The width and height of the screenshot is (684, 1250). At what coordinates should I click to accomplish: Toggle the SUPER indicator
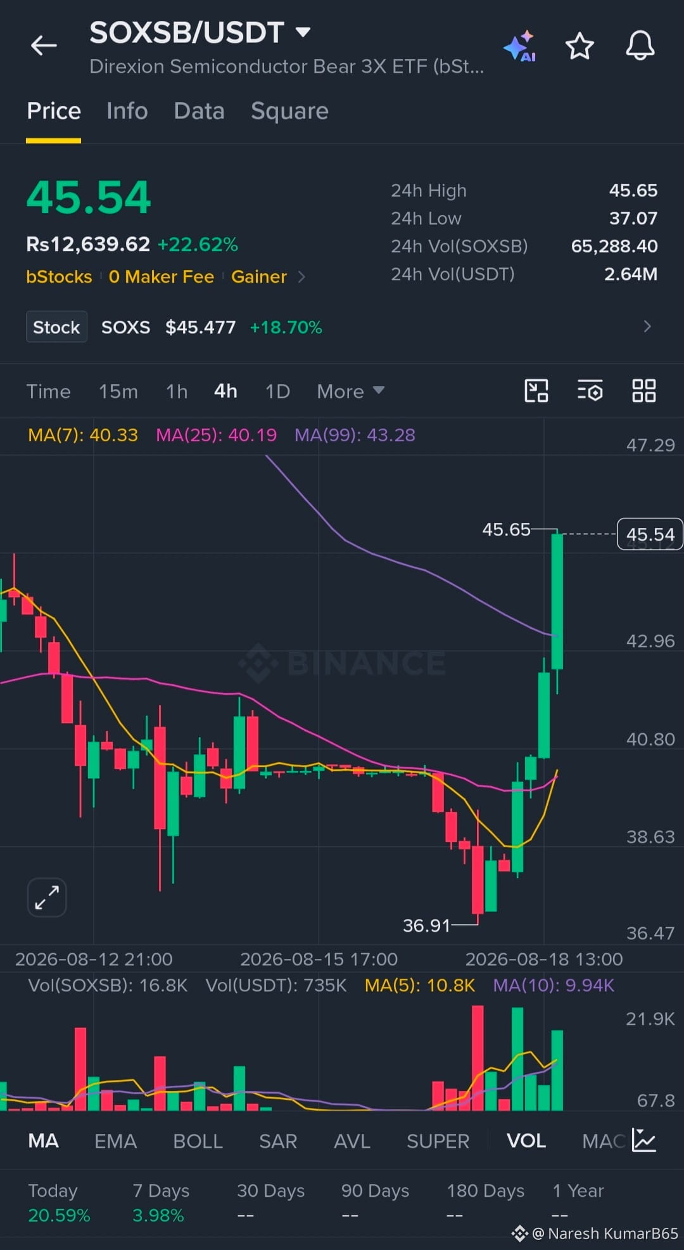(x=438, y=1141)
